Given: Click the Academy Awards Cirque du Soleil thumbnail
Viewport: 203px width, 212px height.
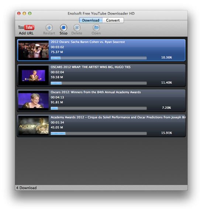Looking at the screenshot, I should 34,126.
